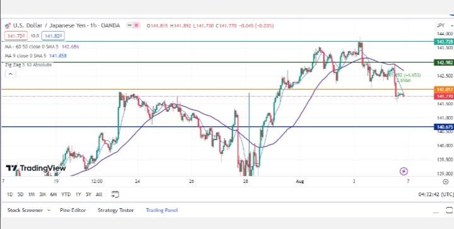Open the Strategy Tester tab
The height and width of the screenshot is (229, 454).
tap(116, 210)
